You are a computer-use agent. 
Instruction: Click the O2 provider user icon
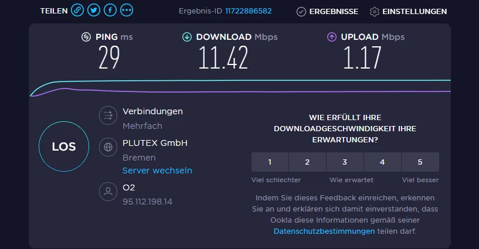point(108,192)
